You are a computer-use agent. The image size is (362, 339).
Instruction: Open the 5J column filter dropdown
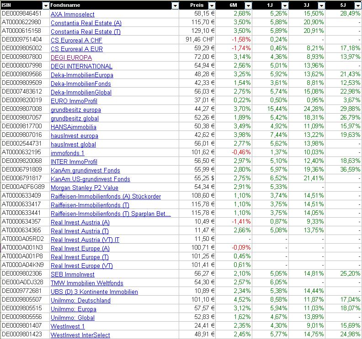click(x=357, y=5)
